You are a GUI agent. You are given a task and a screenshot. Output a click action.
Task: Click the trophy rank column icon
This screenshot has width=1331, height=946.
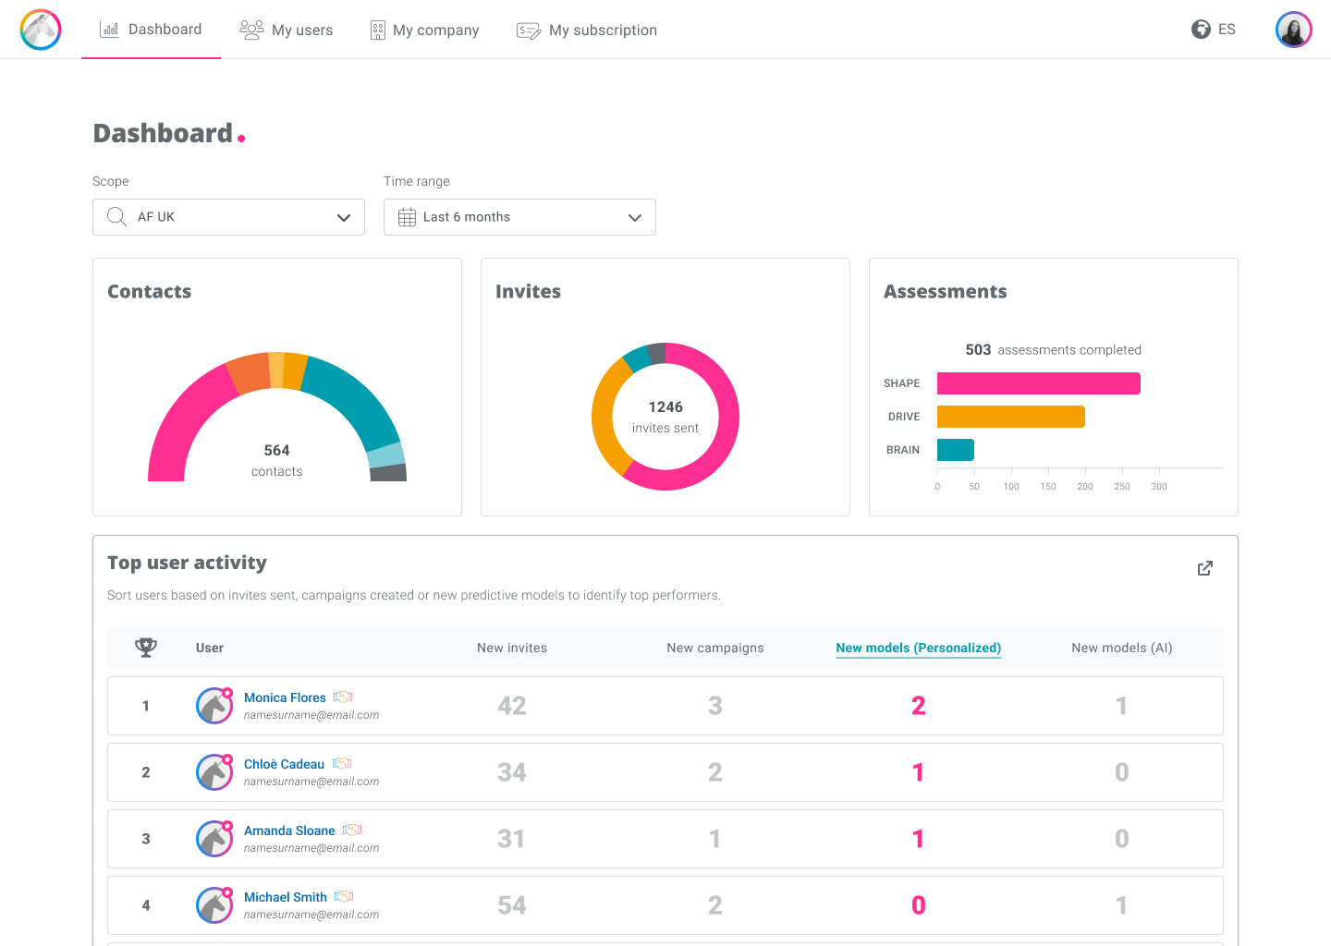(x=146, y=648)
